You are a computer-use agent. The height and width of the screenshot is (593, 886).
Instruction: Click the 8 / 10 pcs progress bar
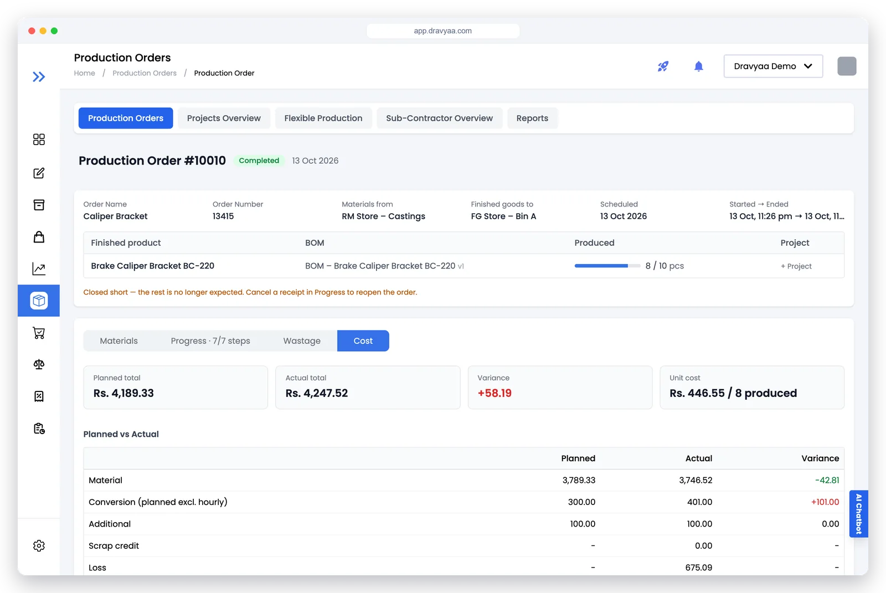point(607,266)
